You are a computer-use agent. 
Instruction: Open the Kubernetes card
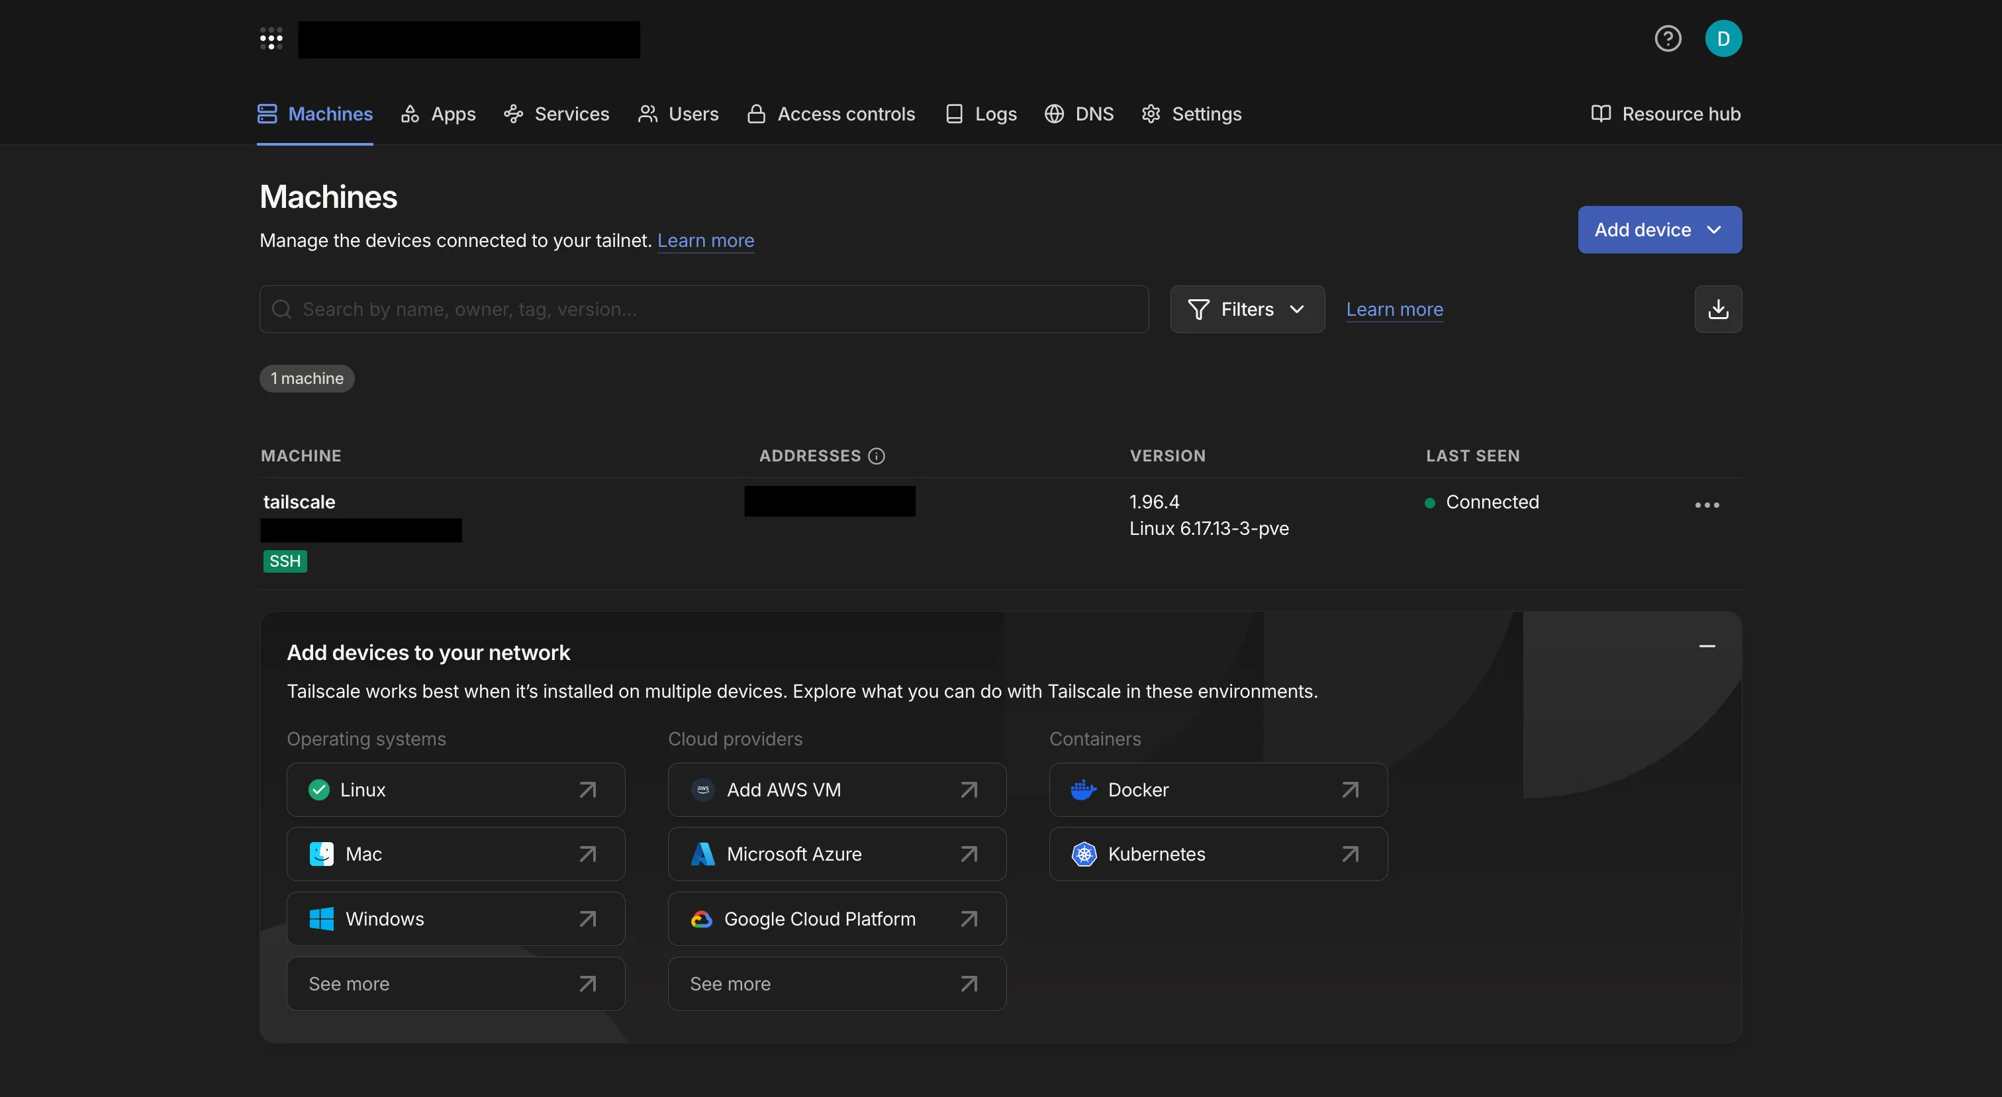coord(1219,855)
